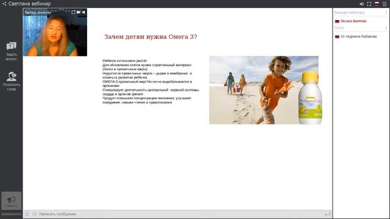Screen dimensions: 390x219
Task: Click the beach photo on the slide
Action: tap(264, 90)
